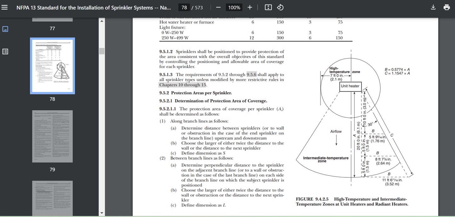Toggle fit-to-page view

[268, 7]
